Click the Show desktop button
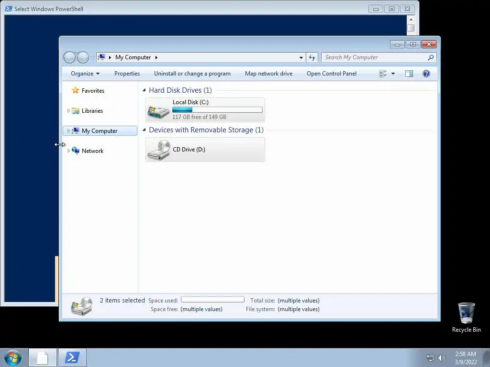This screenshot has width=490, height=367. 487,357
